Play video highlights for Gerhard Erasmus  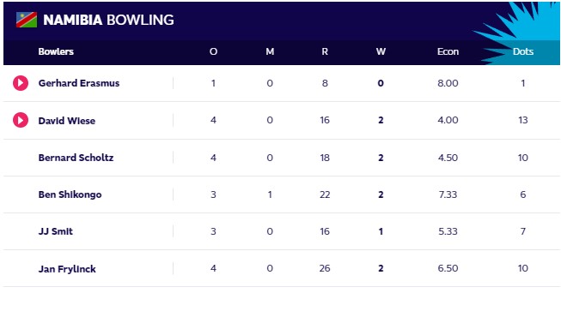coord(21,83)
